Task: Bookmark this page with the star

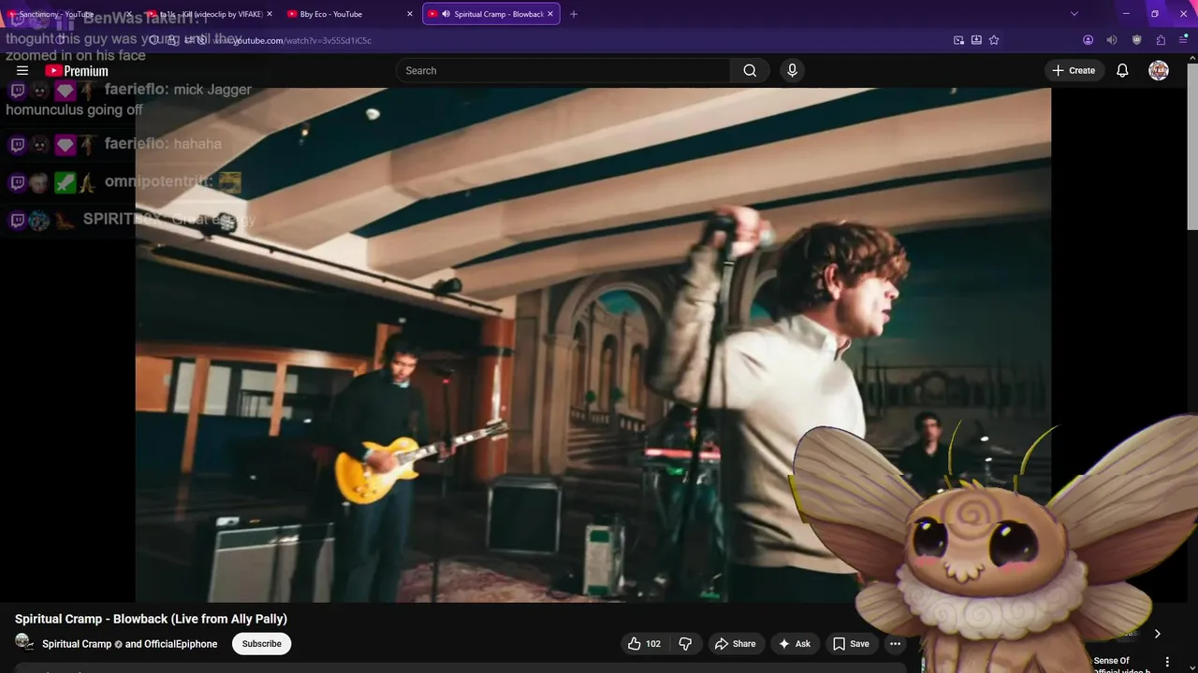Action: (994, 40)
